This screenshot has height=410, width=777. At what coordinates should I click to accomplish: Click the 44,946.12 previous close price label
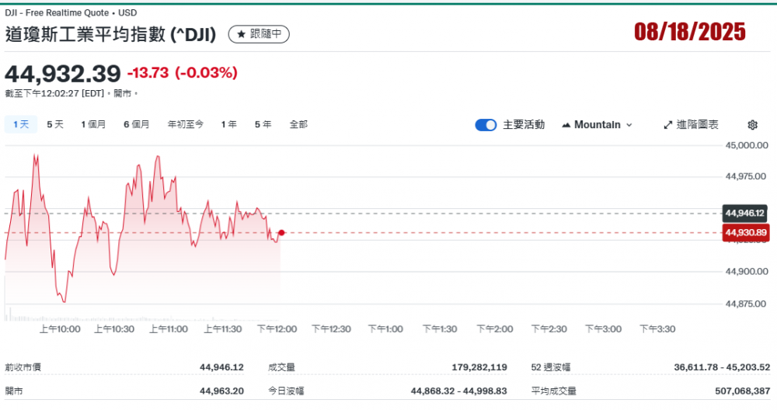[745, 213]
